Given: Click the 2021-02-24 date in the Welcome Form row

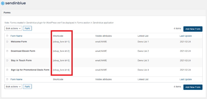Looking at the screenshot, I should (x=185, y=42).
